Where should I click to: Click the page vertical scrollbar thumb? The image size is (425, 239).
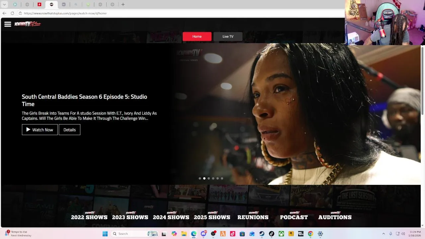pyautogui.click(x=422, y=81)
